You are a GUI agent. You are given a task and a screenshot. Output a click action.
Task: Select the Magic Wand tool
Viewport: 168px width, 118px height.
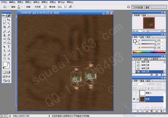9,23
